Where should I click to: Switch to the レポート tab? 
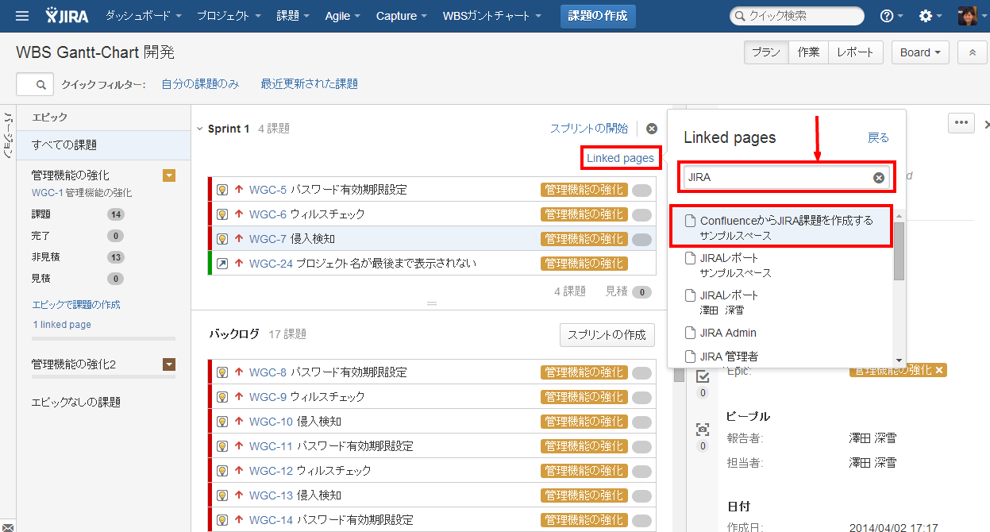(856, 52)
